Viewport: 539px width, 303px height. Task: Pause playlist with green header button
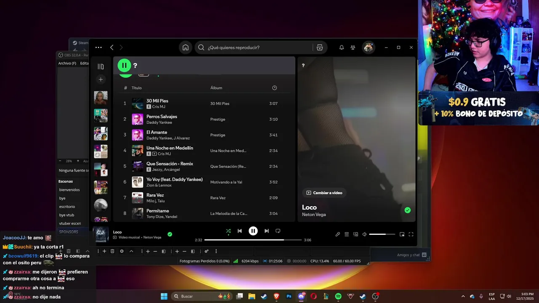point(124,65)
